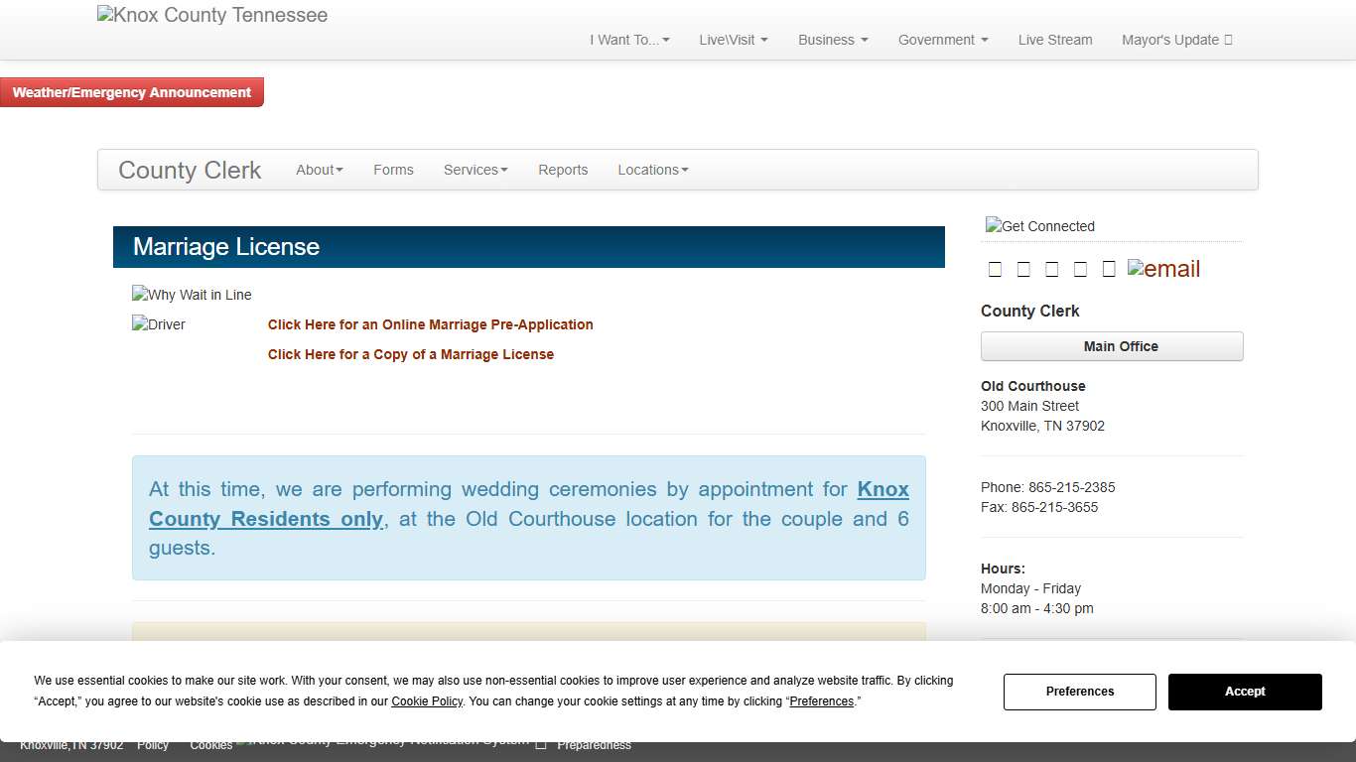Expand the I Want To... dropdown
The width and height of the screenshot is (1356, 762).
point(628,40)
